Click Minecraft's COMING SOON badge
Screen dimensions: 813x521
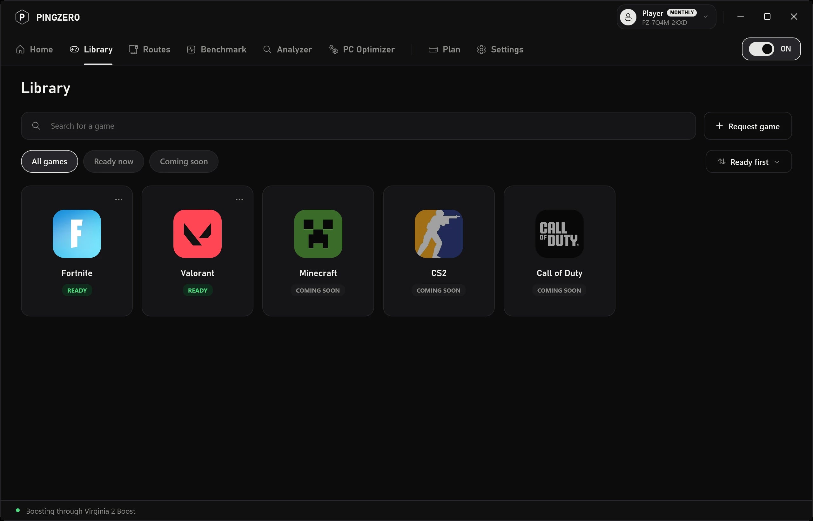pos(318,290)
